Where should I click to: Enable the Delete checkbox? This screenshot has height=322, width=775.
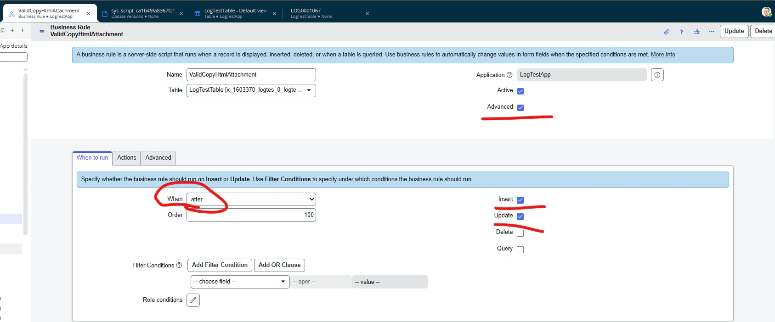pos(520,233)
